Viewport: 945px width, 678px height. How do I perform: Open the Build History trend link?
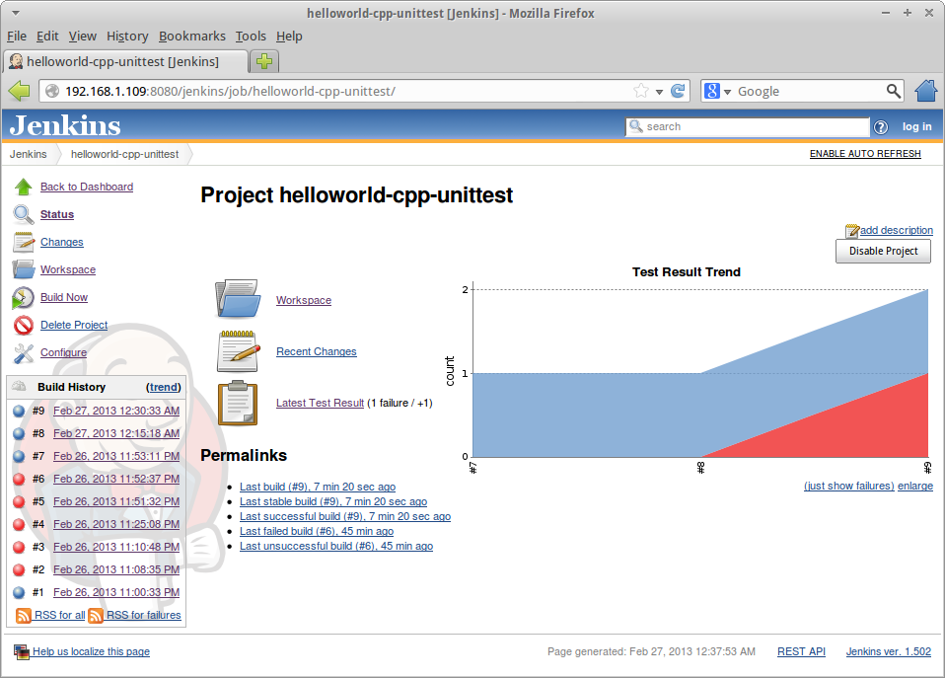164,387
